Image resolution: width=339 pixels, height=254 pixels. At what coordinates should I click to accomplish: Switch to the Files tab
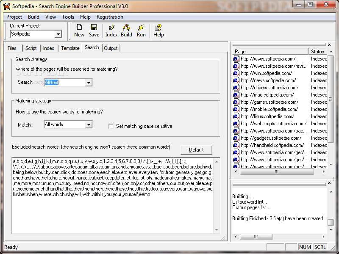click(x=12, y=48)
